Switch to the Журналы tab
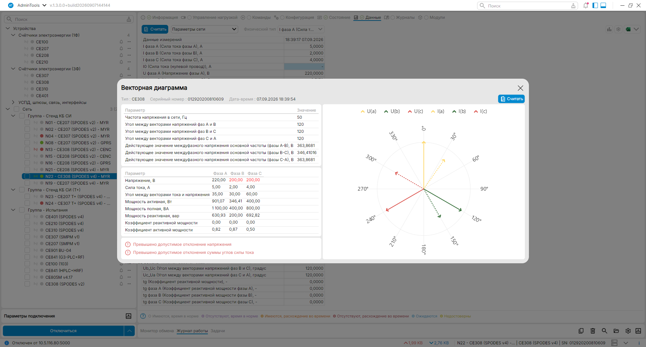 pyautogui.click(x=405, y=17)
